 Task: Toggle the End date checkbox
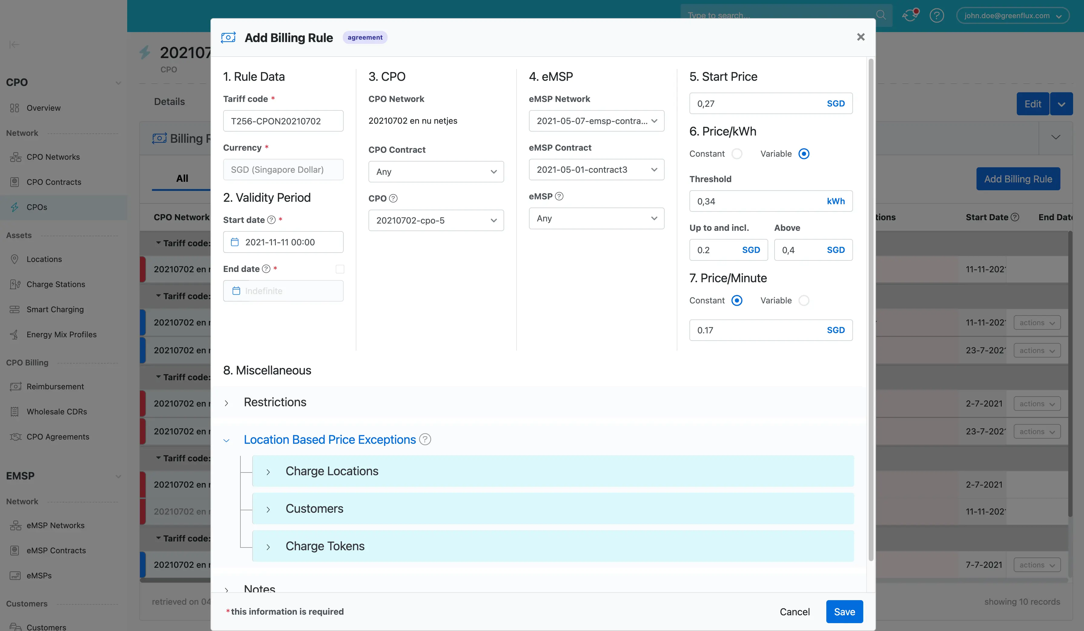[x=340, y=269]
